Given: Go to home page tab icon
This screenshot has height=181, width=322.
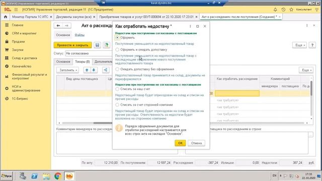Looking at the screenshot, I should [x=6, y=17].
